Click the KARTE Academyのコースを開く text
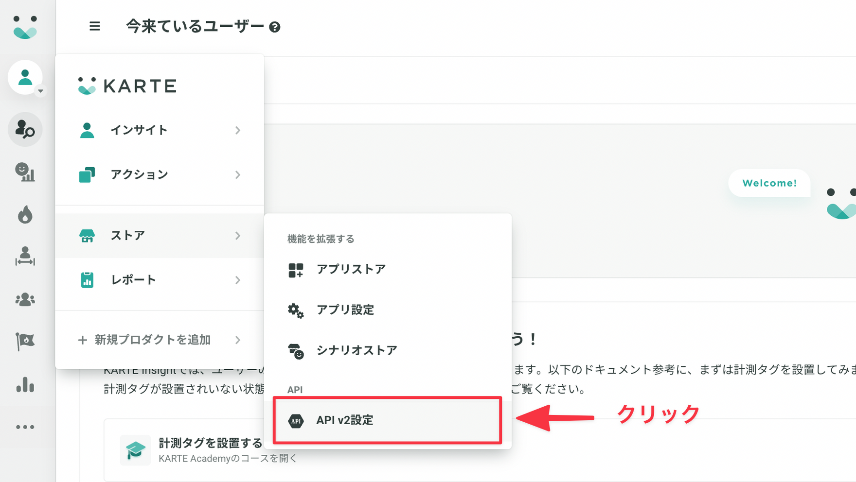Image resolution: width=856 pixels, height=482 pixels. pyautogui.click(x=228, y=458)
